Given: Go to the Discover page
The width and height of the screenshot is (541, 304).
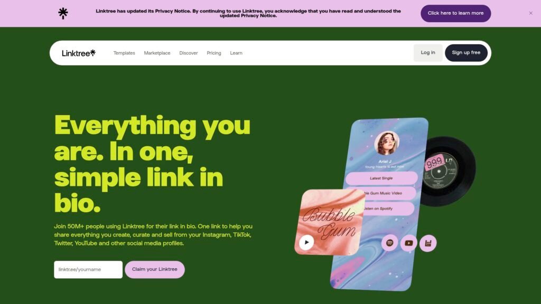Looking at the screenshot, I should coord(189,53).
